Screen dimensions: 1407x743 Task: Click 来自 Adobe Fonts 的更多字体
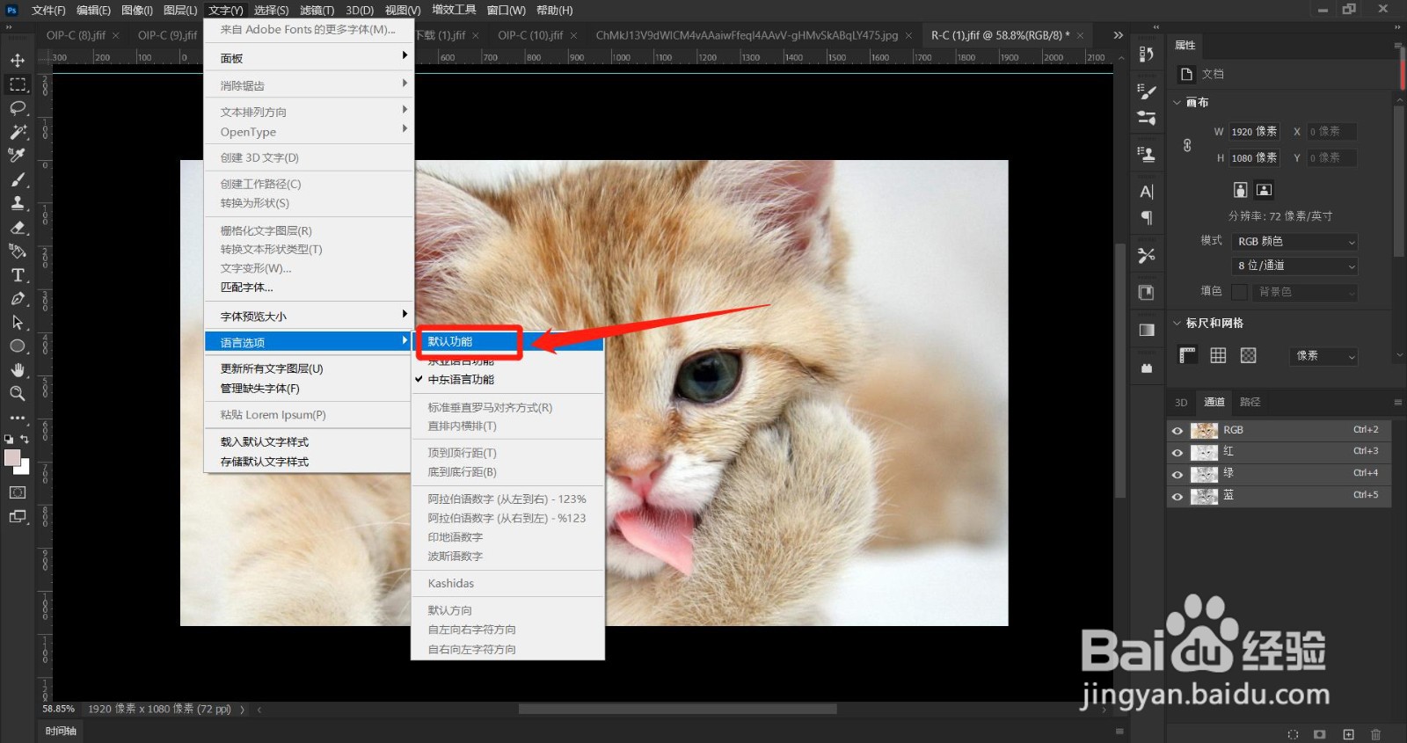[309, 30]
